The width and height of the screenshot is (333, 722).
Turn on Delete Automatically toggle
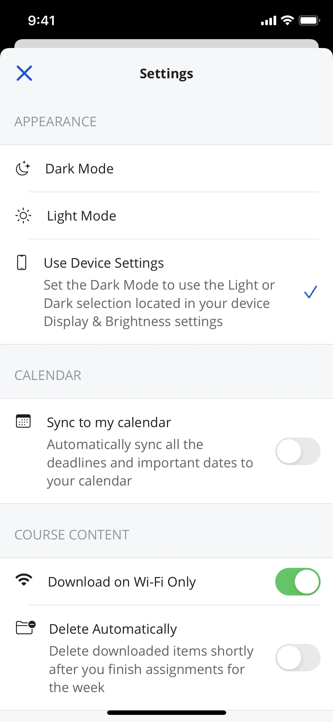298,657
